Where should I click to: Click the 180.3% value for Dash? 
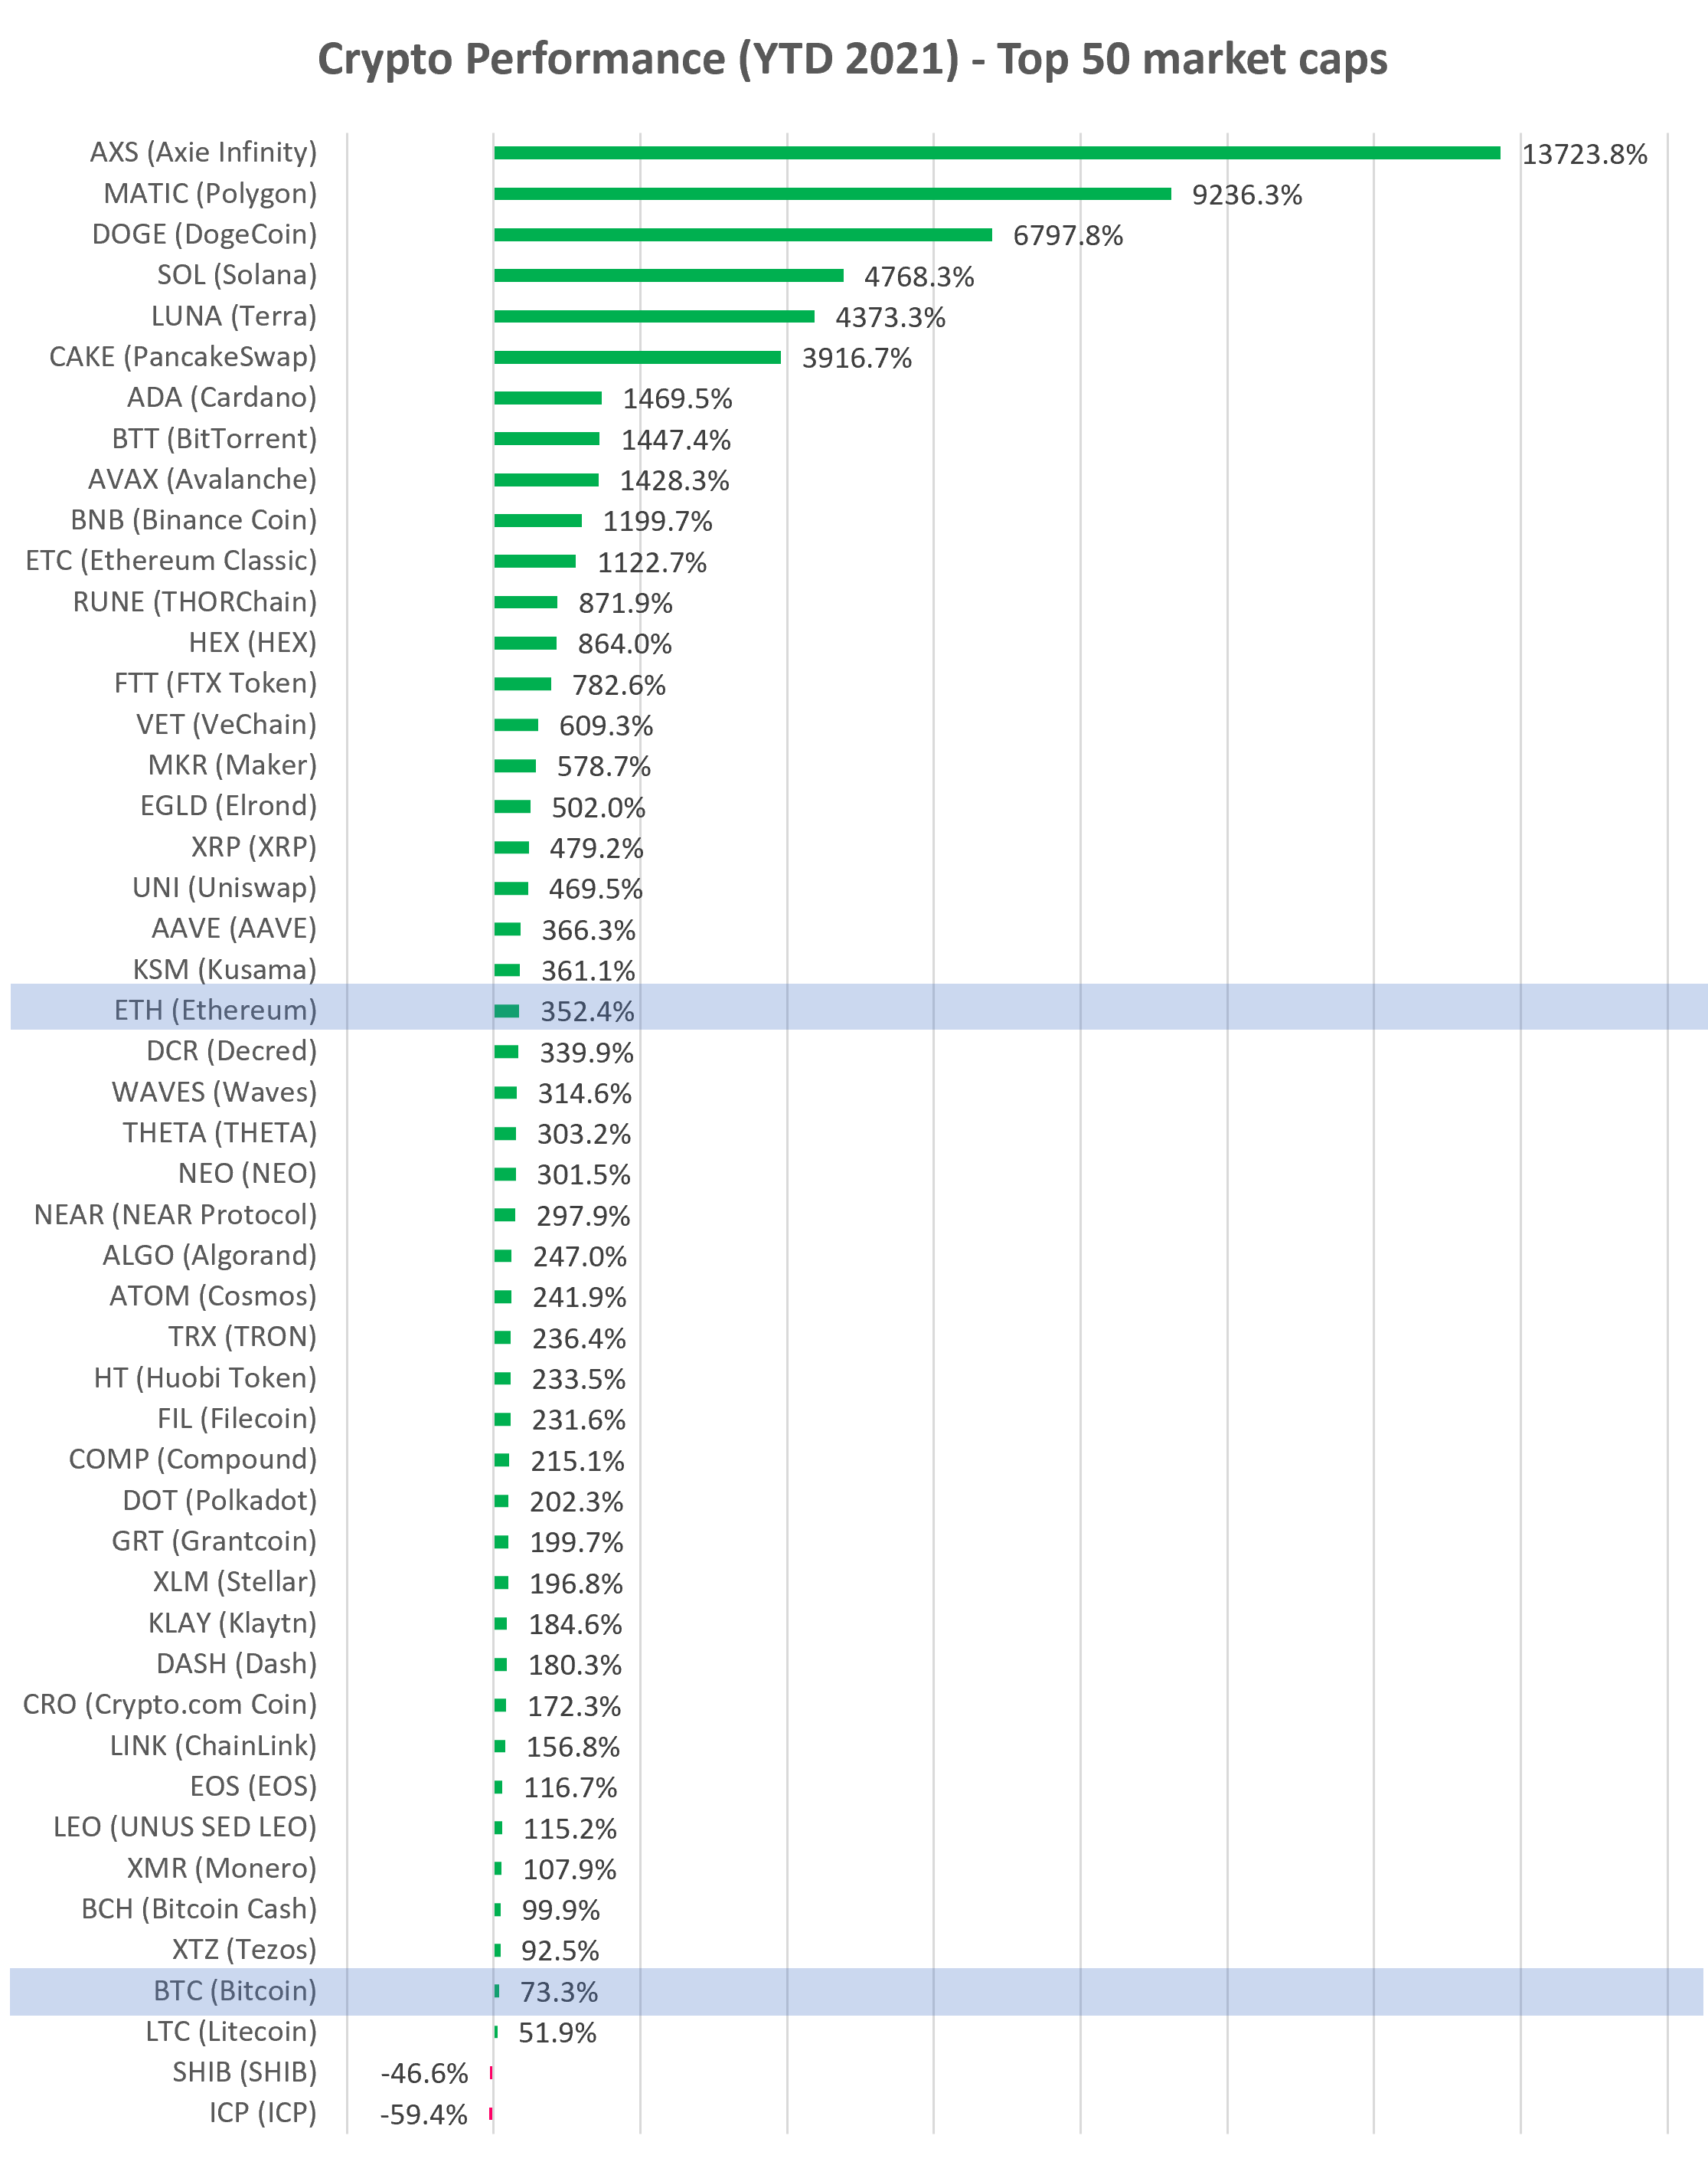coord(575,1665)
